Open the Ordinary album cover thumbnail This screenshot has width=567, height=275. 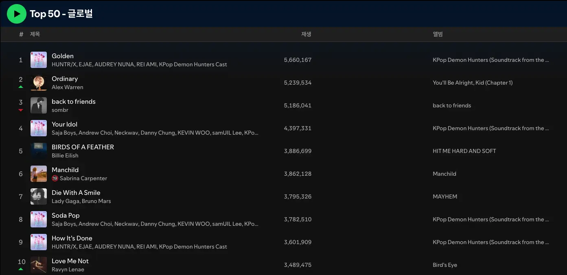tap(39, 83)
